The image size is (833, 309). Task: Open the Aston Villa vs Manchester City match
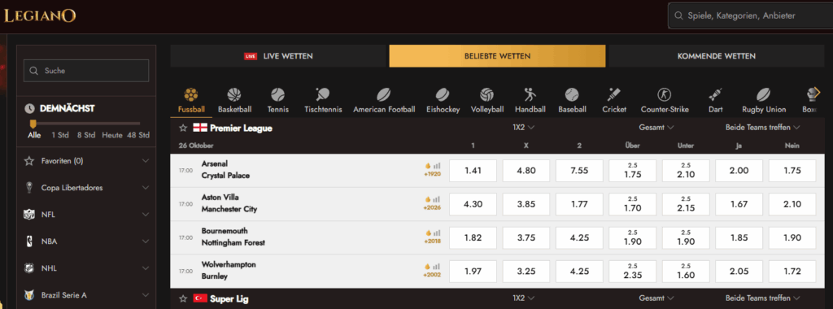tap(229, 203)
